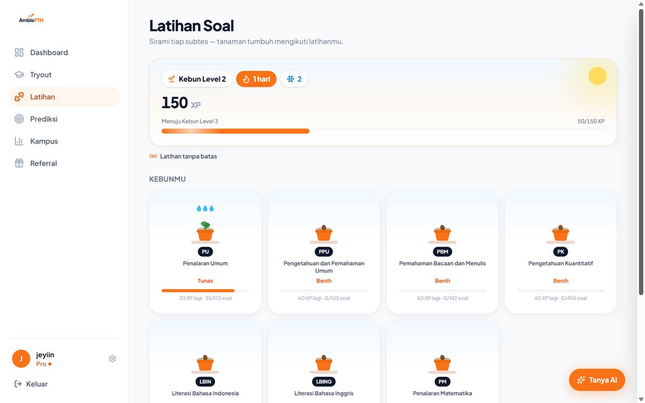Click the sparkle icon on Tanya AI
Screen dimensions: 645x403
click(x=581, y=380)
